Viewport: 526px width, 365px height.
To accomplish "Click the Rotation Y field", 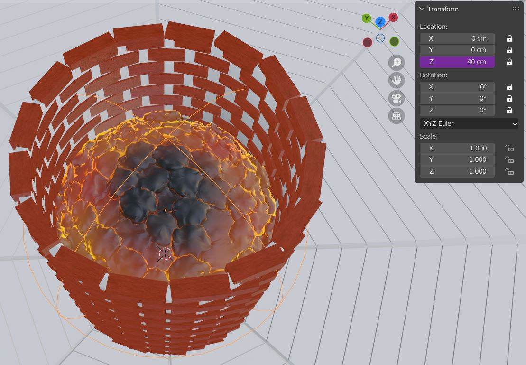I will (x=457, y=98).
